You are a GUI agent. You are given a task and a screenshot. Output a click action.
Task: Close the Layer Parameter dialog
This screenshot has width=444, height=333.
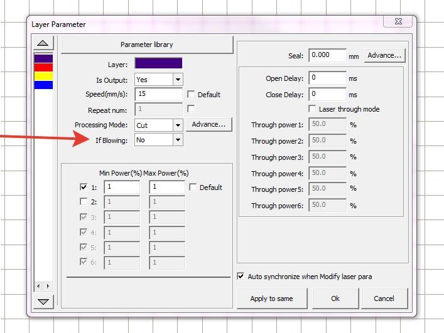pos(398,21)
